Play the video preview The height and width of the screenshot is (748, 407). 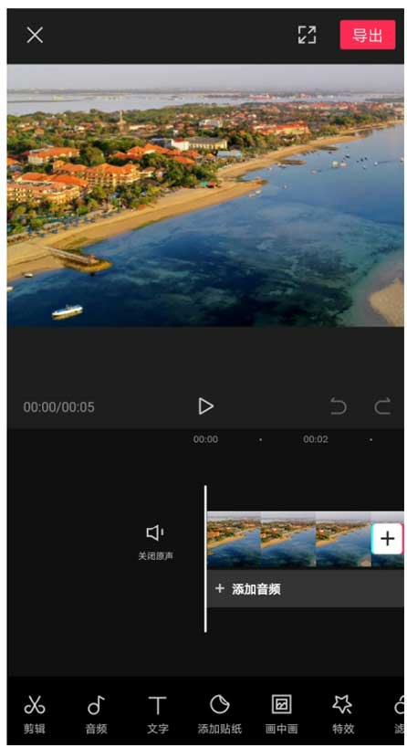click(x=205, y=406)
